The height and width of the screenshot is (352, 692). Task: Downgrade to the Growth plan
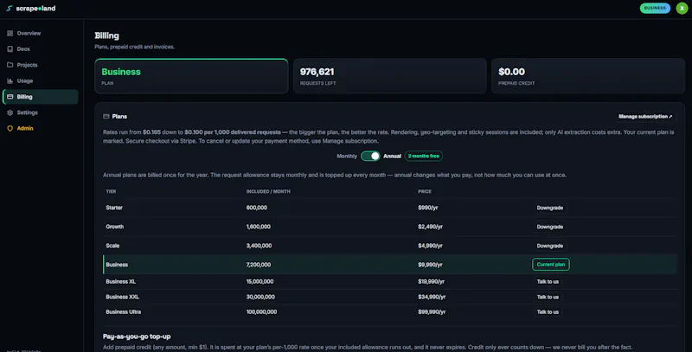click(550, 227)
